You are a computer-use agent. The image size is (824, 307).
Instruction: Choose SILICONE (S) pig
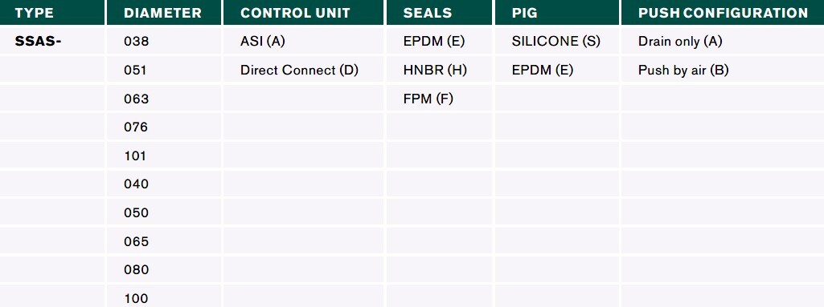[556, 42]
